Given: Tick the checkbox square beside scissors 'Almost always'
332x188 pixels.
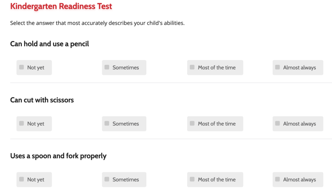Looking at the screenshot, I should 278,123.
